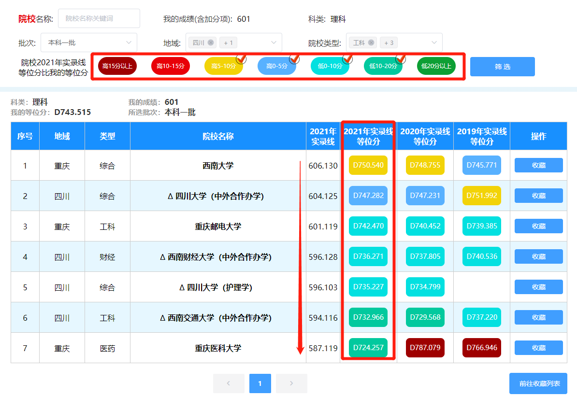This screenshot has height=397, width=577.
Task: Expand the 地域 region dropdown arrow
Action: click(x=274, y=43)
